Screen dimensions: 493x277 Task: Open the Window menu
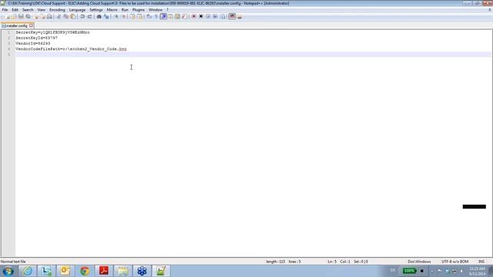(156, 10)
